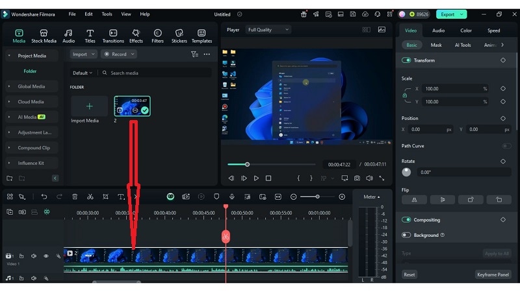The height and width of the screenshot is (292, 520).
Task: Open the Titles panel
Action: pos(90,36)
